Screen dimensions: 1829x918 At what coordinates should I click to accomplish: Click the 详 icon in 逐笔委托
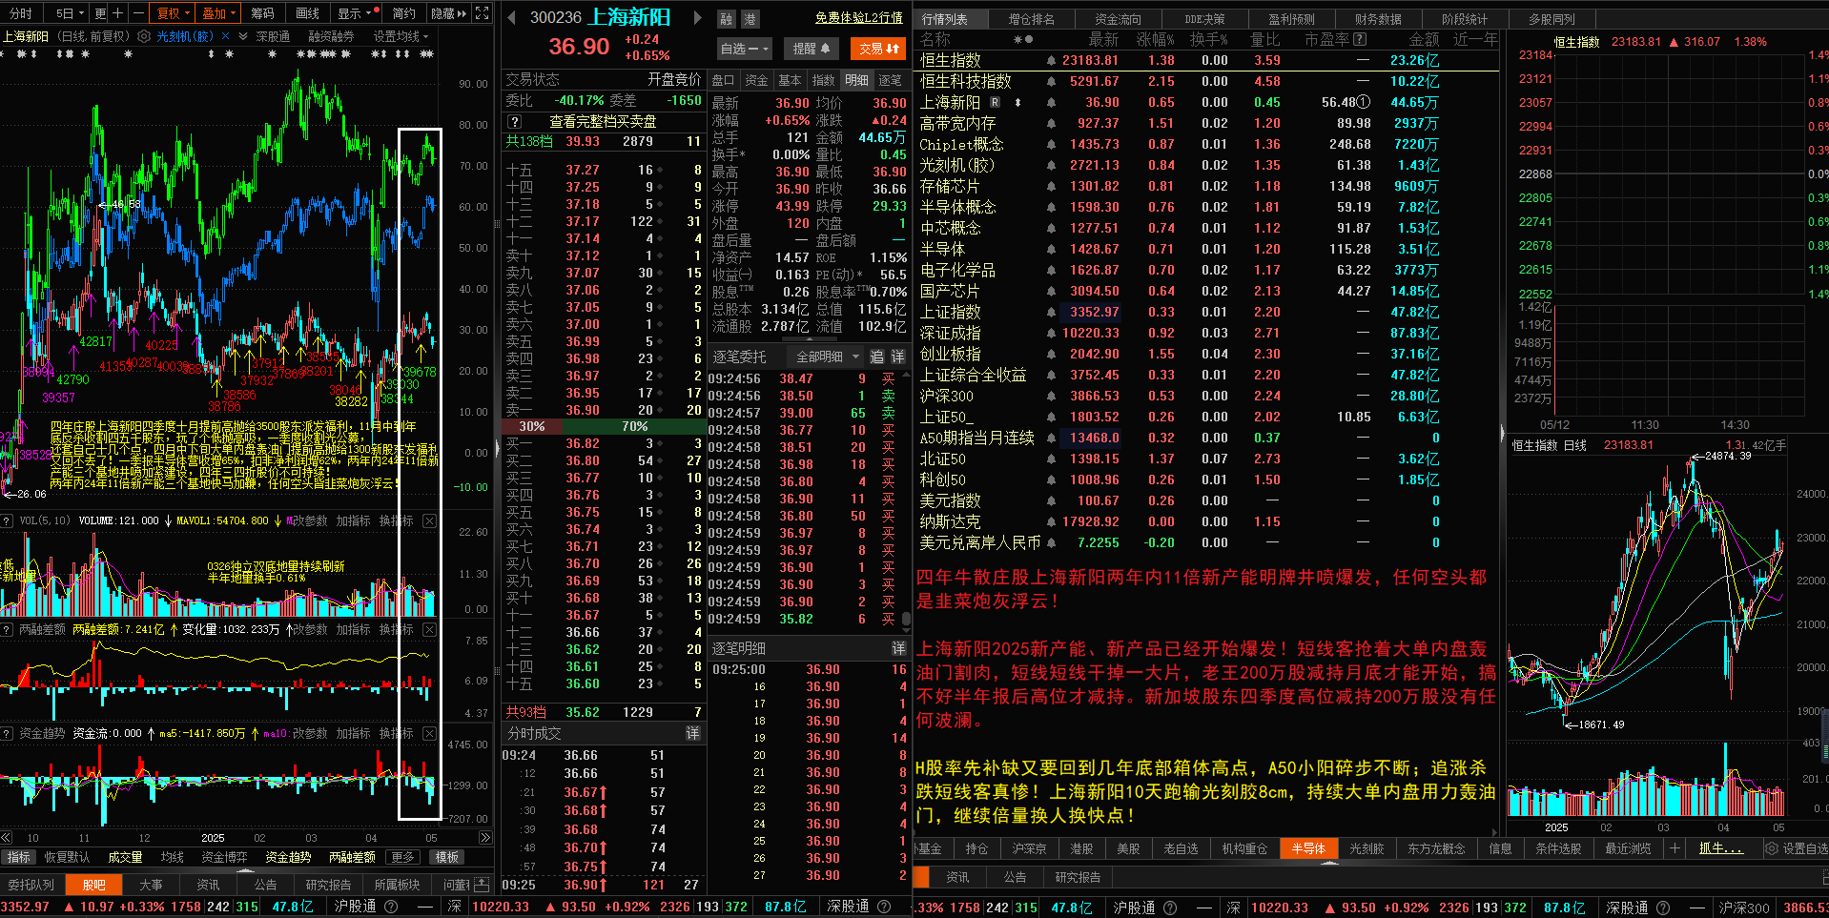coord(897,357)
